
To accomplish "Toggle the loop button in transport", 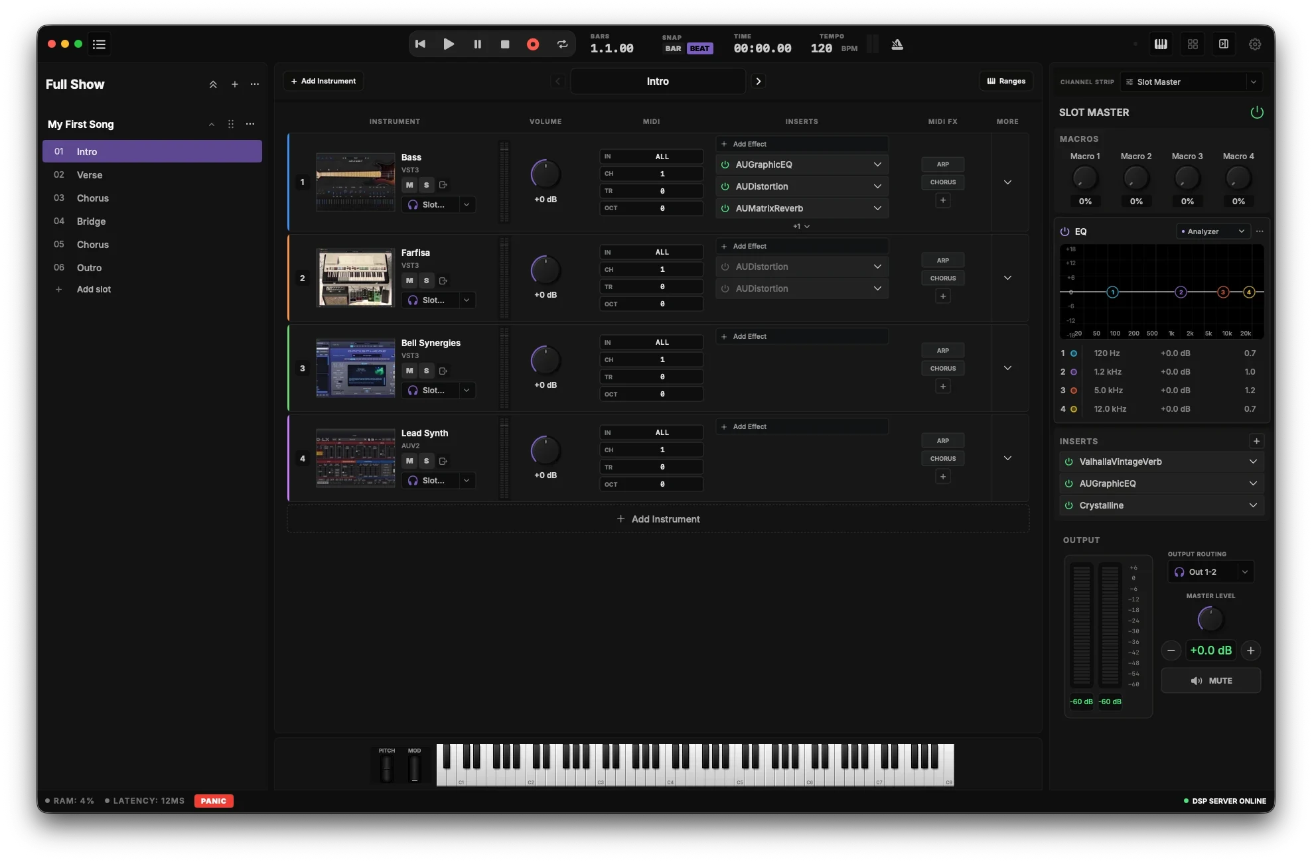I will point(562,44).
